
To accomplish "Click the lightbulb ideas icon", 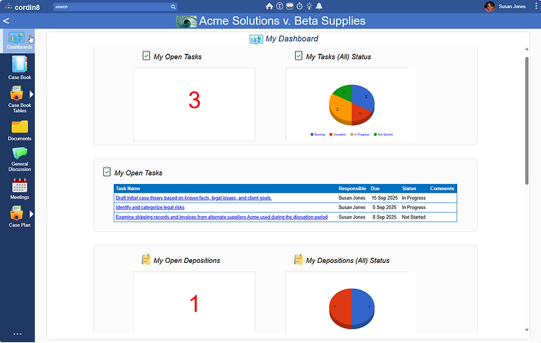I will [x=309, y=6].
